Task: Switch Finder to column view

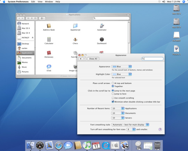Action: click(x=36, y=18)
